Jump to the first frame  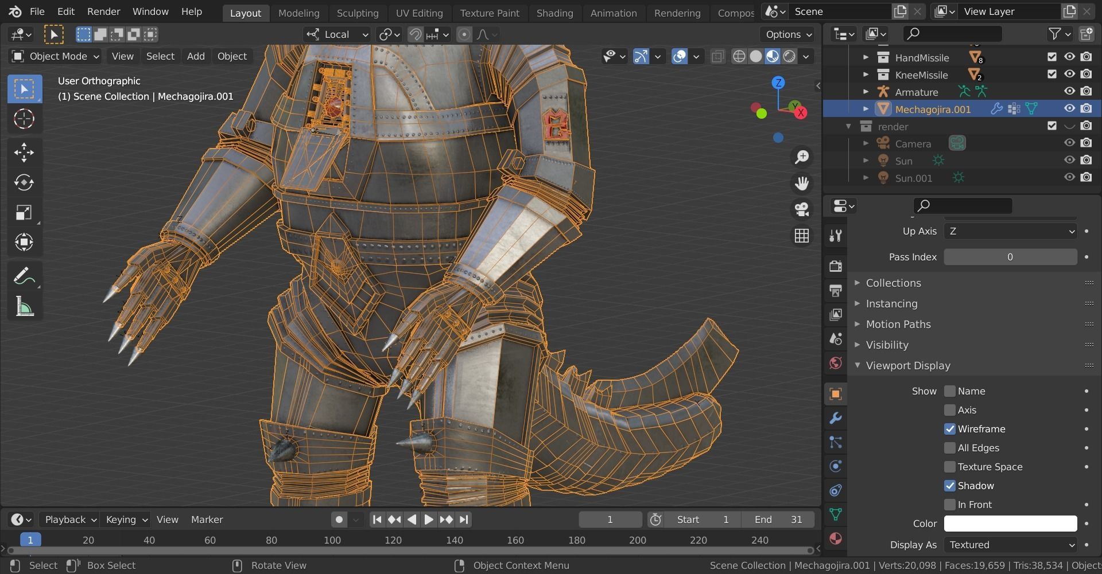coord(377,520)
